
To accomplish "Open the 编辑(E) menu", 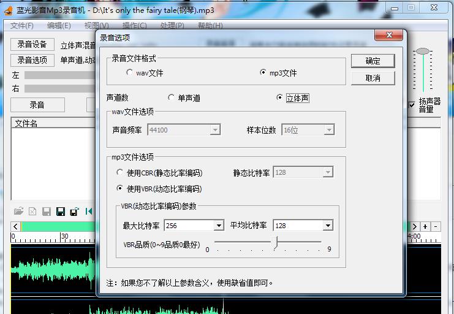I will (x=59, y=26).
